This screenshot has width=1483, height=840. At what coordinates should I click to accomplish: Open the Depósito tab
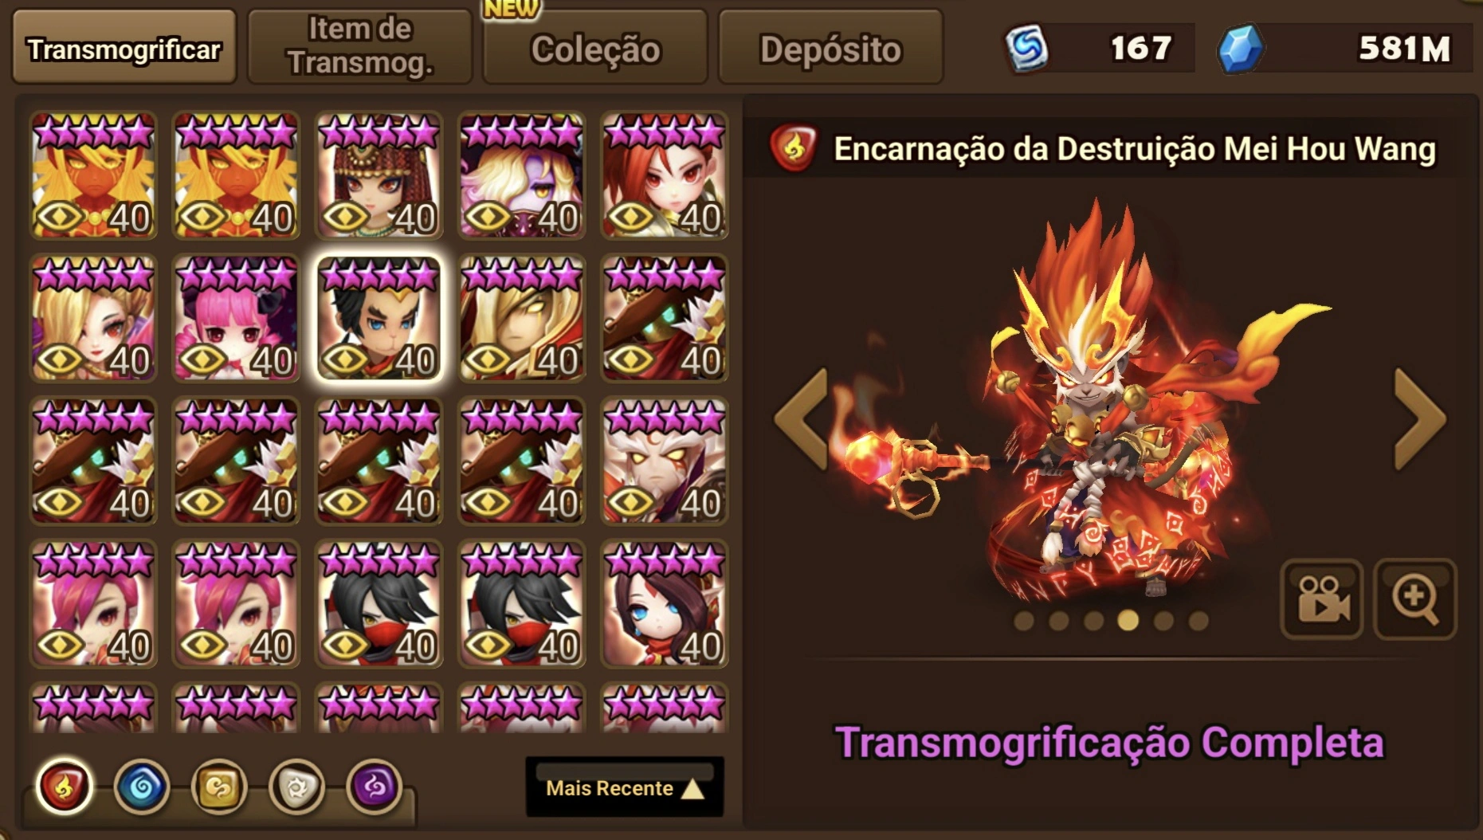point(830,49)
